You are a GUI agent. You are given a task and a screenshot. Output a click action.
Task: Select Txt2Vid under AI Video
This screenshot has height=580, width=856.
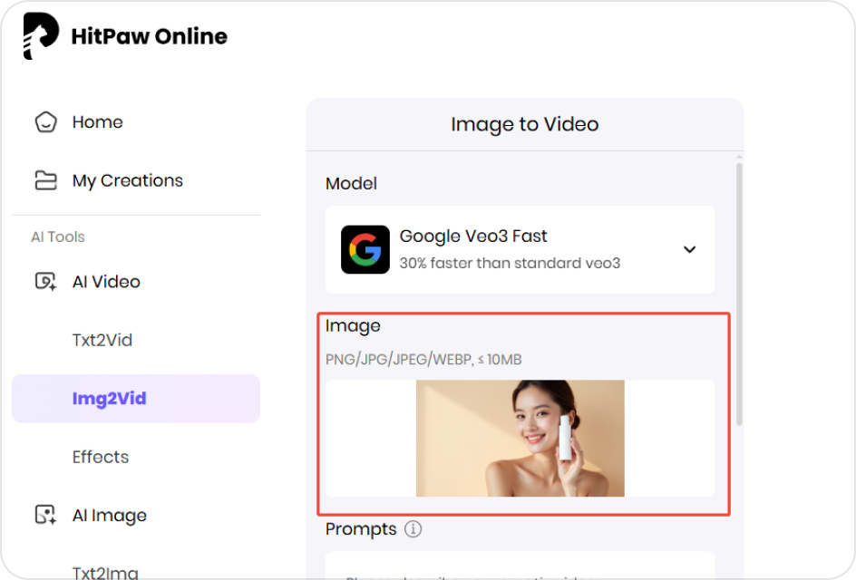pyautogui.click(x=102, y=340)
